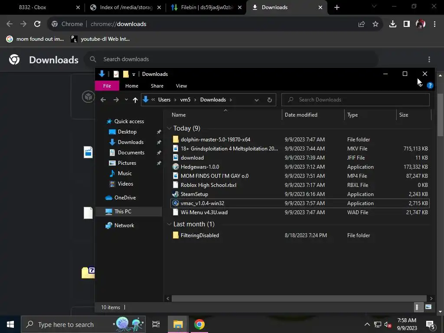Refresh the Explorer Downloads folder
444x333 pixels.
[270, 100]
